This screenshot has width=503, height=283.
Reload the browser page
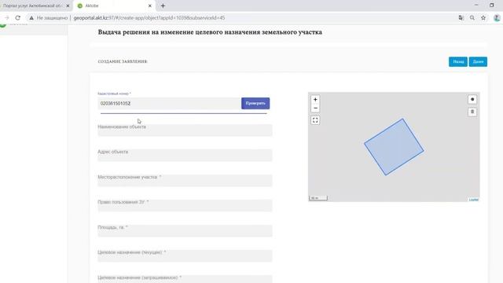click(x=17, y=18)
